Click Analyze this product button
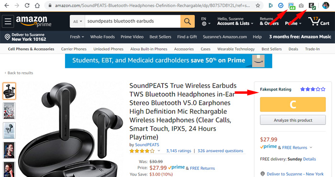Viewport: 335px width, 177px height. pyautogui.click(x=293, y=120)
